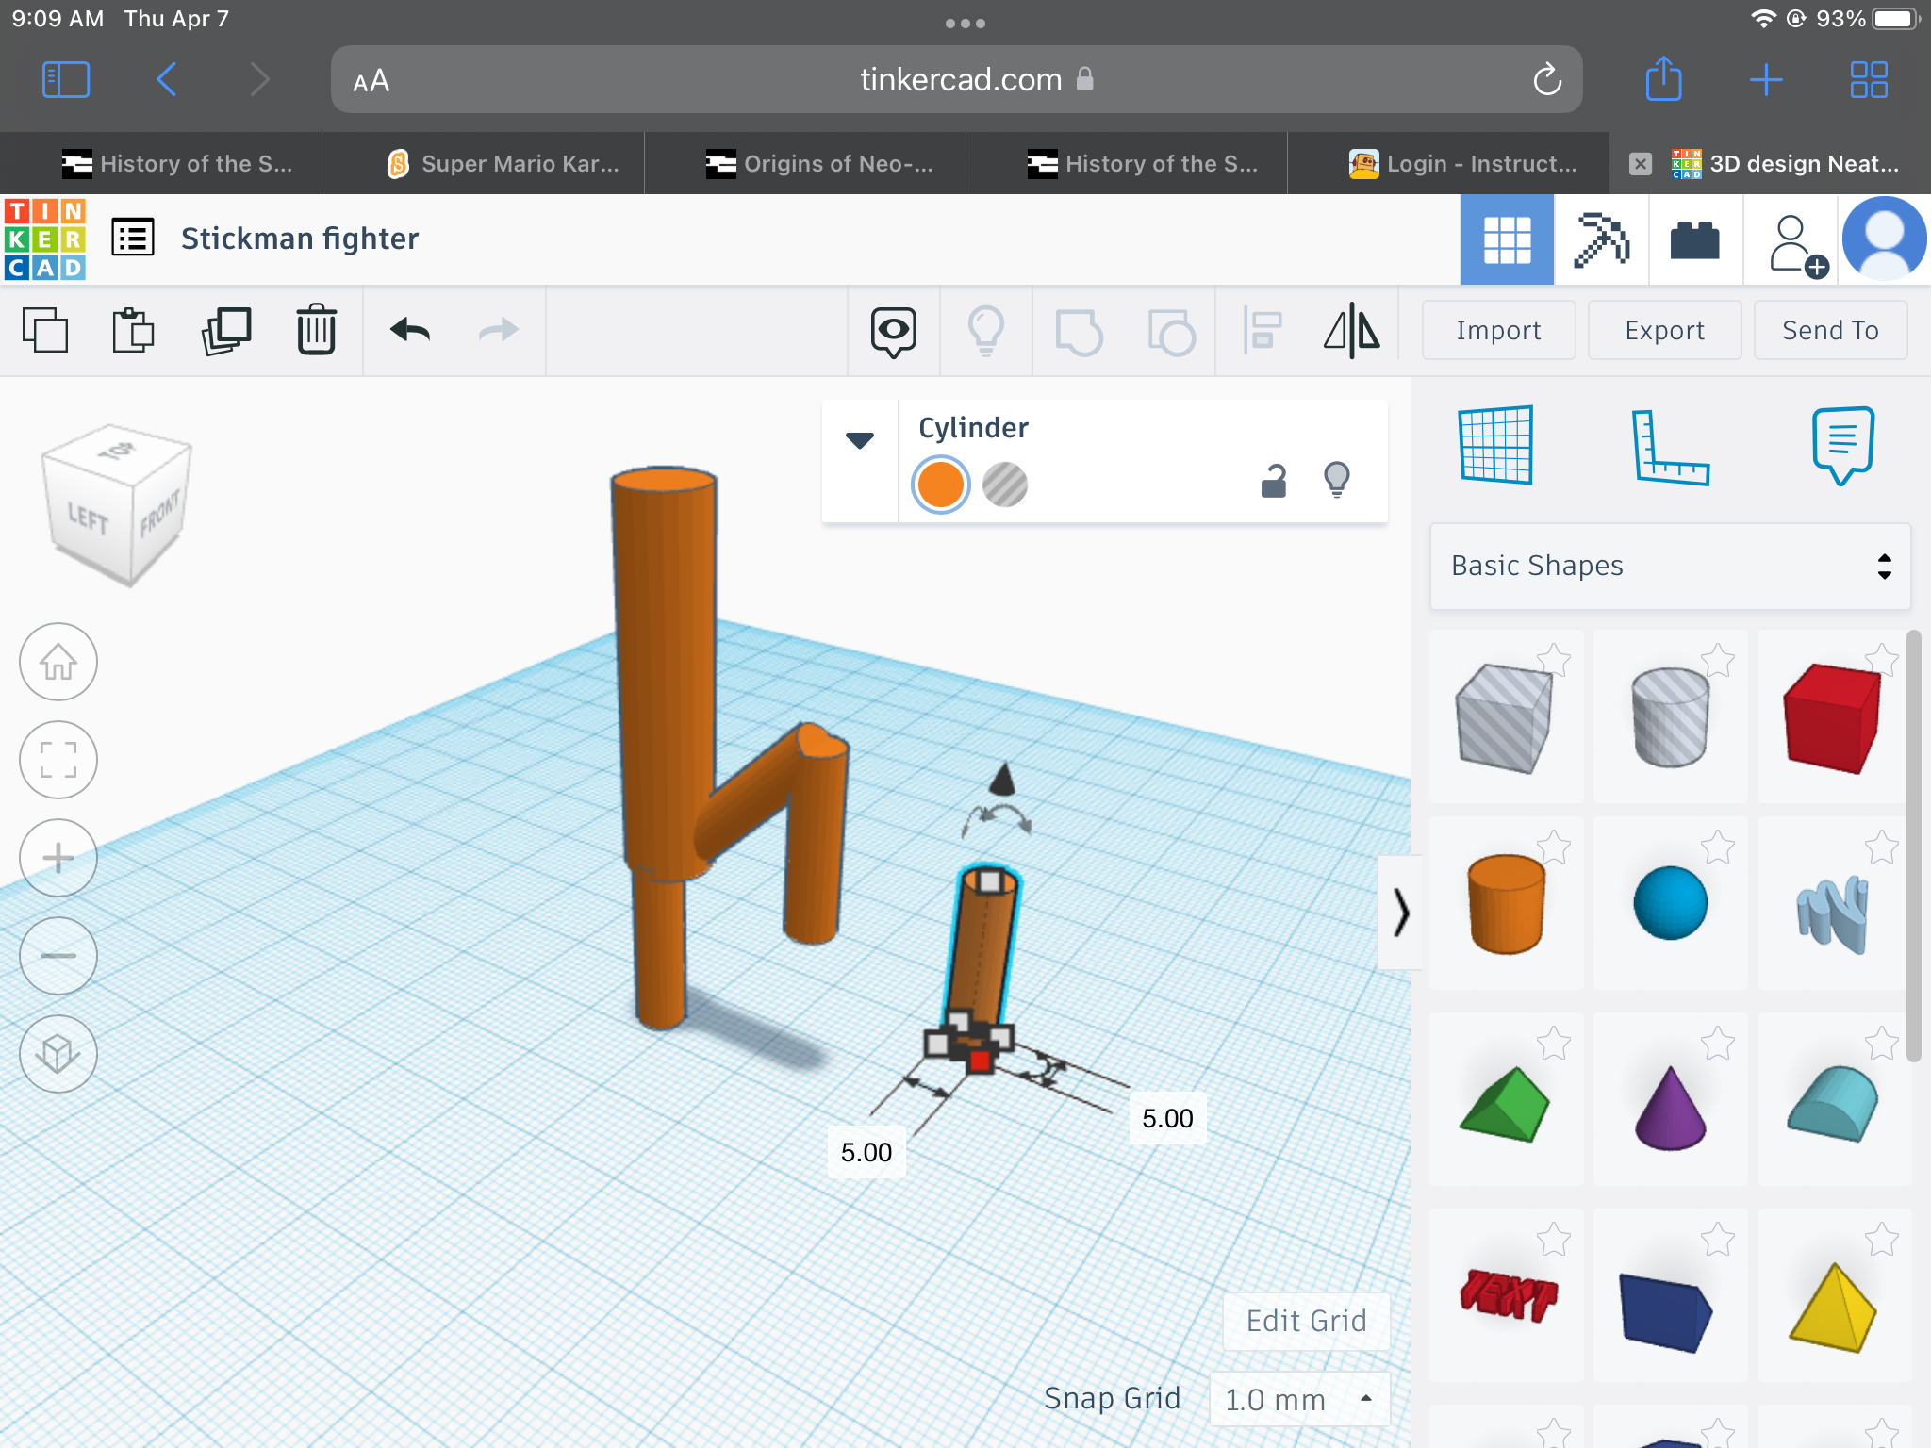
Task: Select the Ruler tool
Action: (1670, 447)
